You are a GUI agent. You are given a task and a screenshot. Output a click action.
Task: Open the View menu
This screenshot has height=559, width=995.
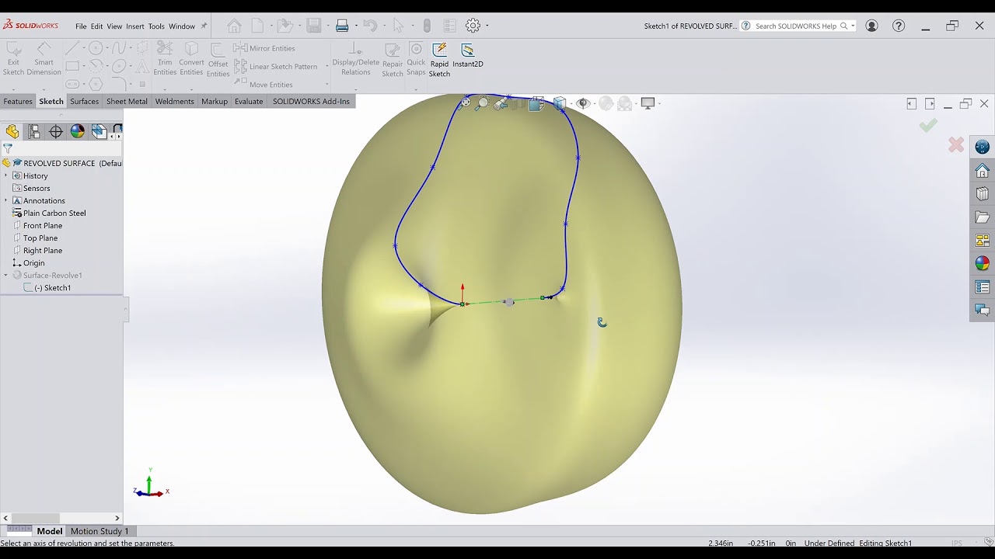click(114, 26)
